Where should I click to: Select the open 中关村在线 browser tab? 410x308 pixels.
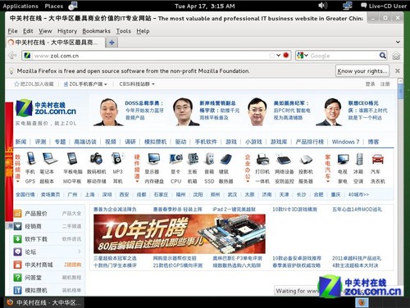56,43
